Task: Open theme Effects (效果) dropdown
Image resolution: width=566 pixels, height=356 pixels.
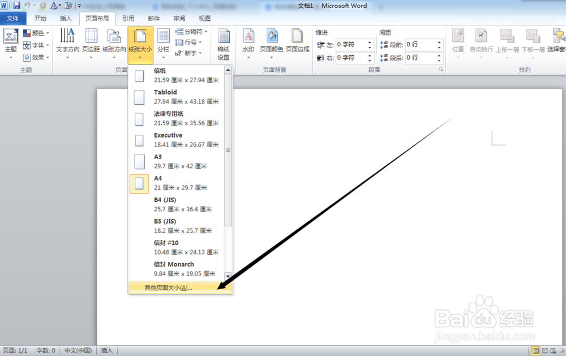Action: [36, 57]
